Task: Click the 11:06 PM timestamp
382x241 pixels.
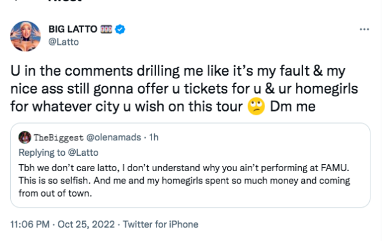Action: point(30,224)
